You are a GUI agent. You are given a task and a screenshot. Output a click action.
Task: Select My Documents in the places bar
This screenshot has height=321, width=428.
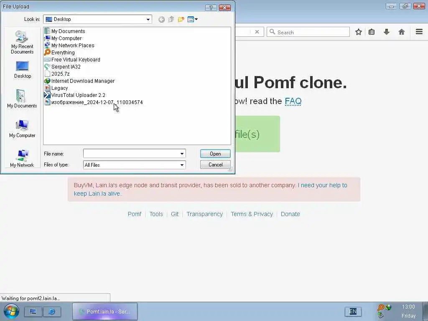click(x=22, y=99)
